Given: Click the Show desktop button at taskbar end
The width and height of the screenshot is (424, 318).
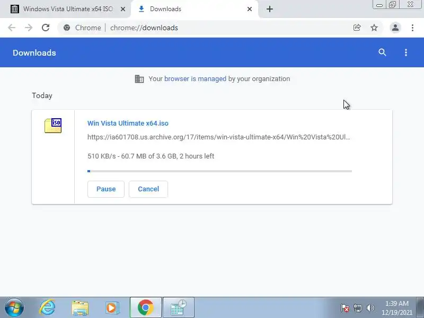Looking at the screenshot, I should click(x=420, y=308).
